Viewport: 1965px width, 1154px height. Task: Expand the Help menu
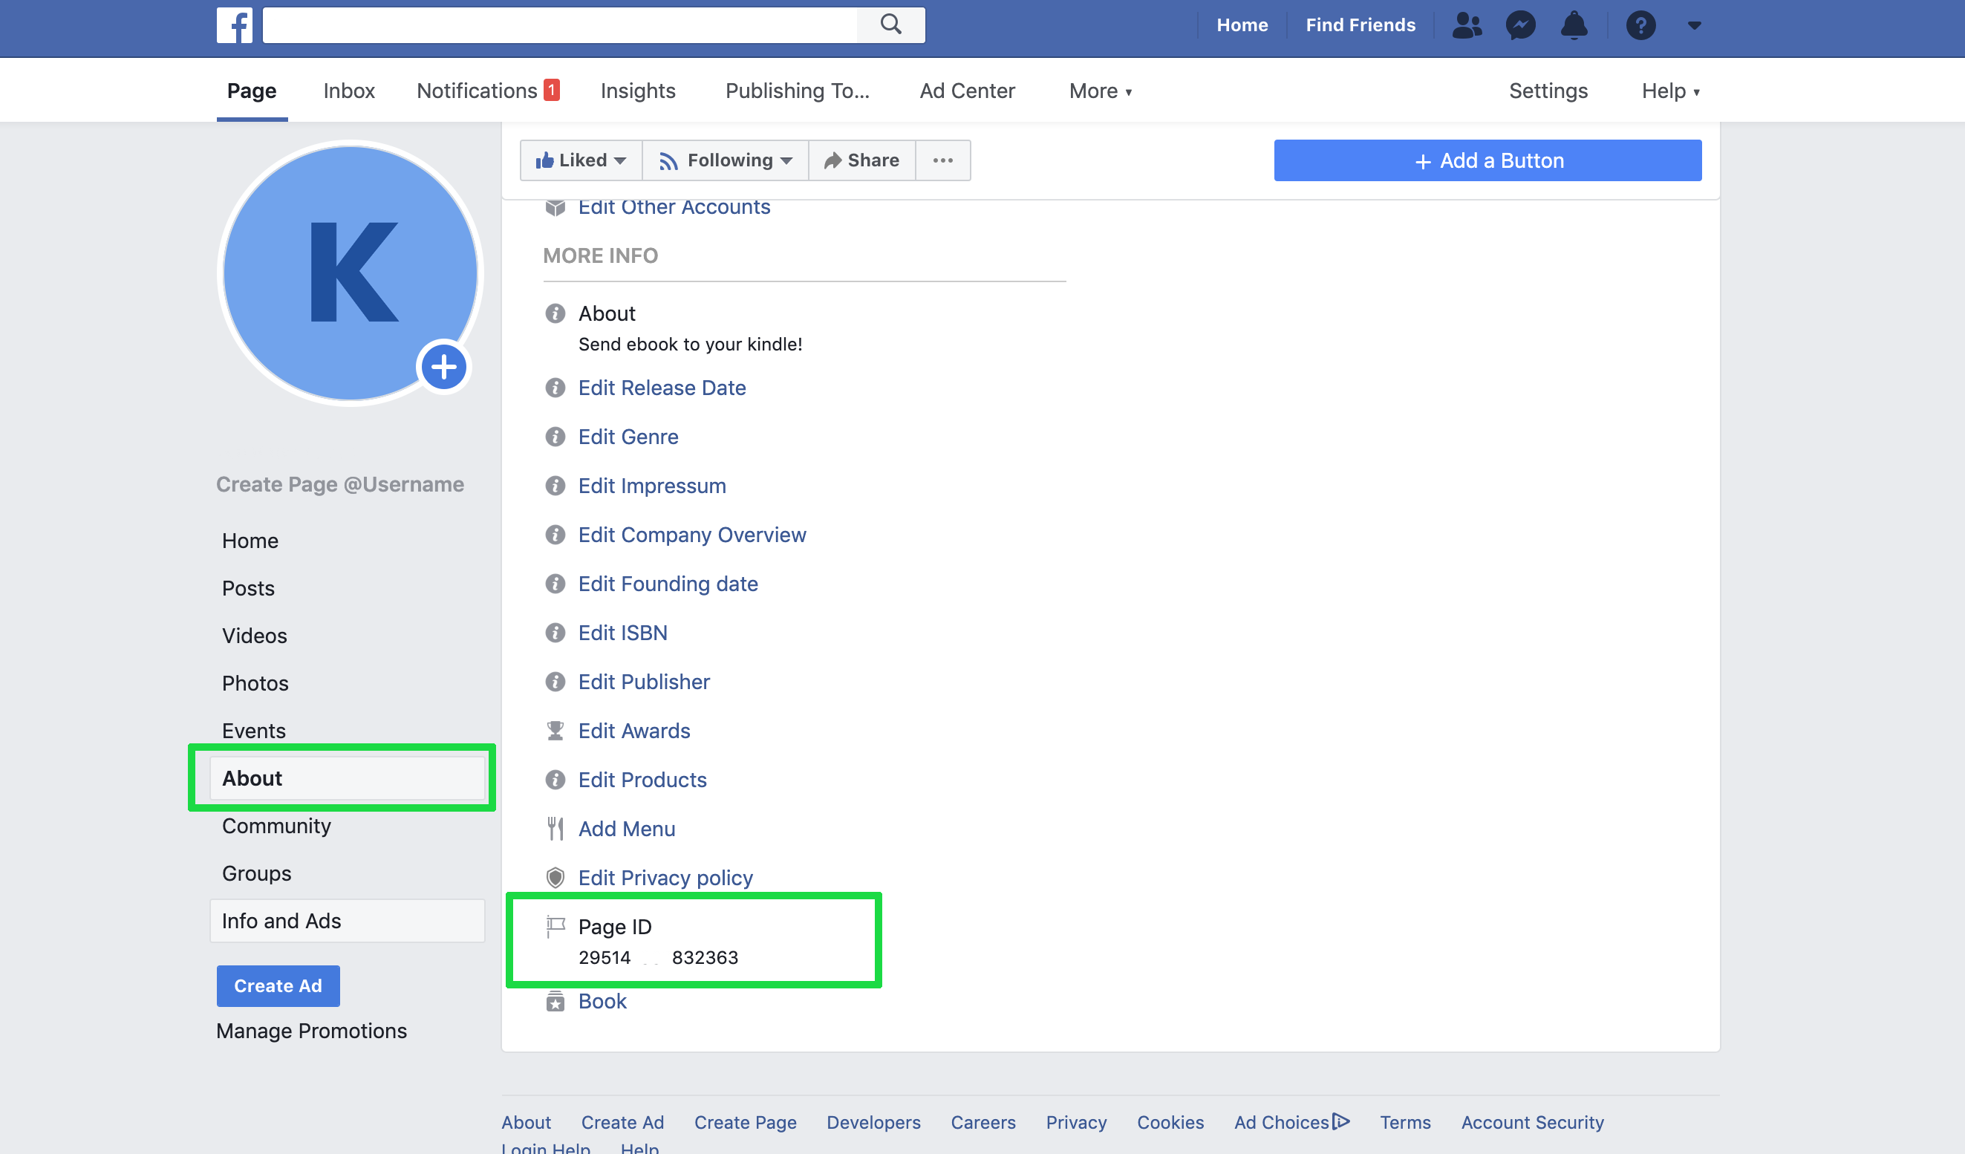click(x=1671, y=91)
